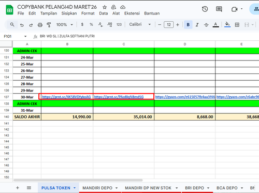Toggle strikethrough formatting
The width and height of the screenshot is (259, 193).
206,25
